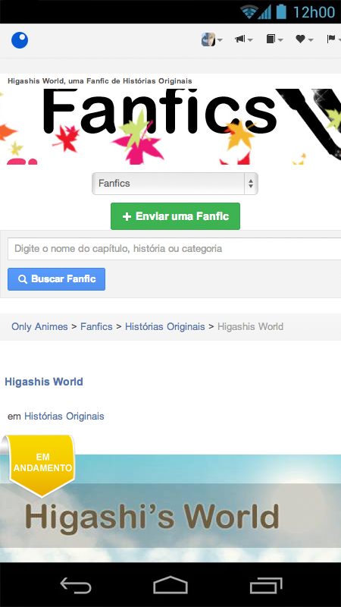Viewport: 341px width, 607px height.
Task: Open Histórias Originais breadcrumb link
Action: [x=164, y=327]
